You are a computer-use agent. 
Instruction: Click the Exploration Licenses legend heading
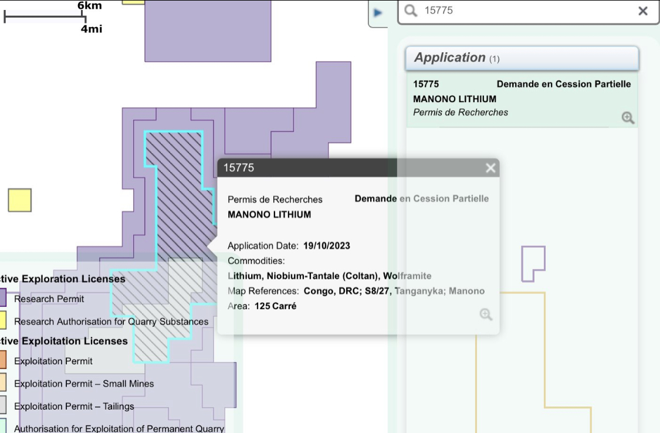point(63,279)
